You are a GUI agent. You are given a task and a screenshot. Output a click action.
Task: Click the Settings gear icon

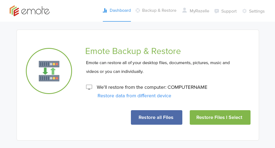244,11
